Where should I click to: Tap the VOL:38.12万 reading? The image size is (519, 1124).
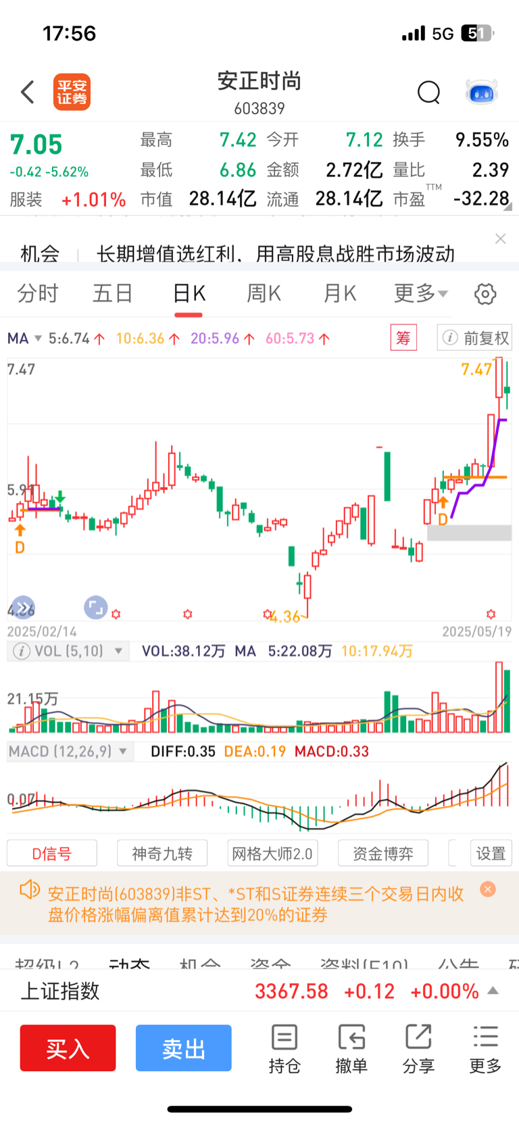(x=183, y=652)
